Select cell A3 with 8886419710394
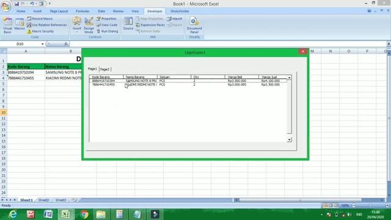Screen dimensions: 391x220 coord(26,72)
